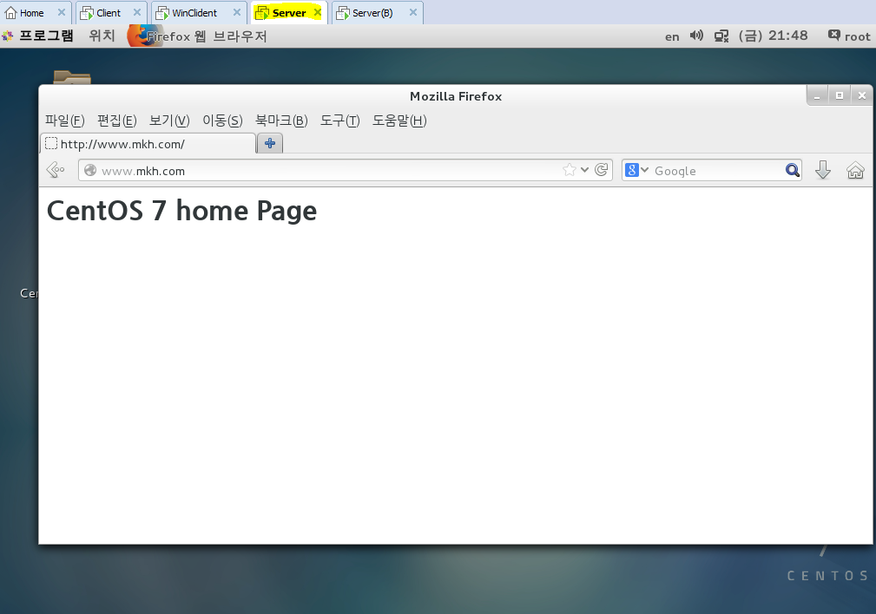Close the Server VM tab
Image resolution: width=876 pixels, height=614 pixels.
pyautogui.click(x=318, y=12)
